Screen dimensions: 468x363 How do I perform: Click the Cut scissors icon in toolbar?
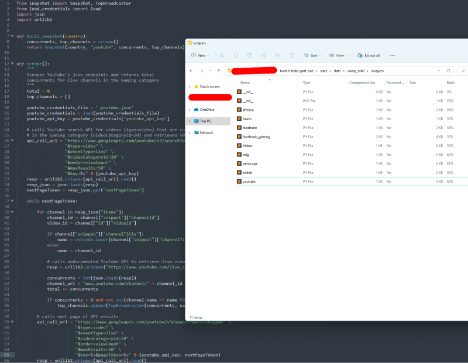(x=222, y=55)
